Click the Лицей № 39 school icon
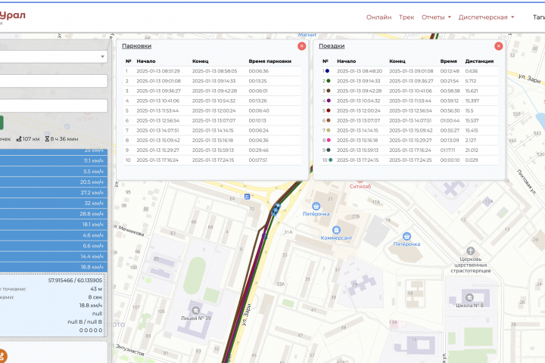Screen dimensions: 545x363 tap(196, 310)
